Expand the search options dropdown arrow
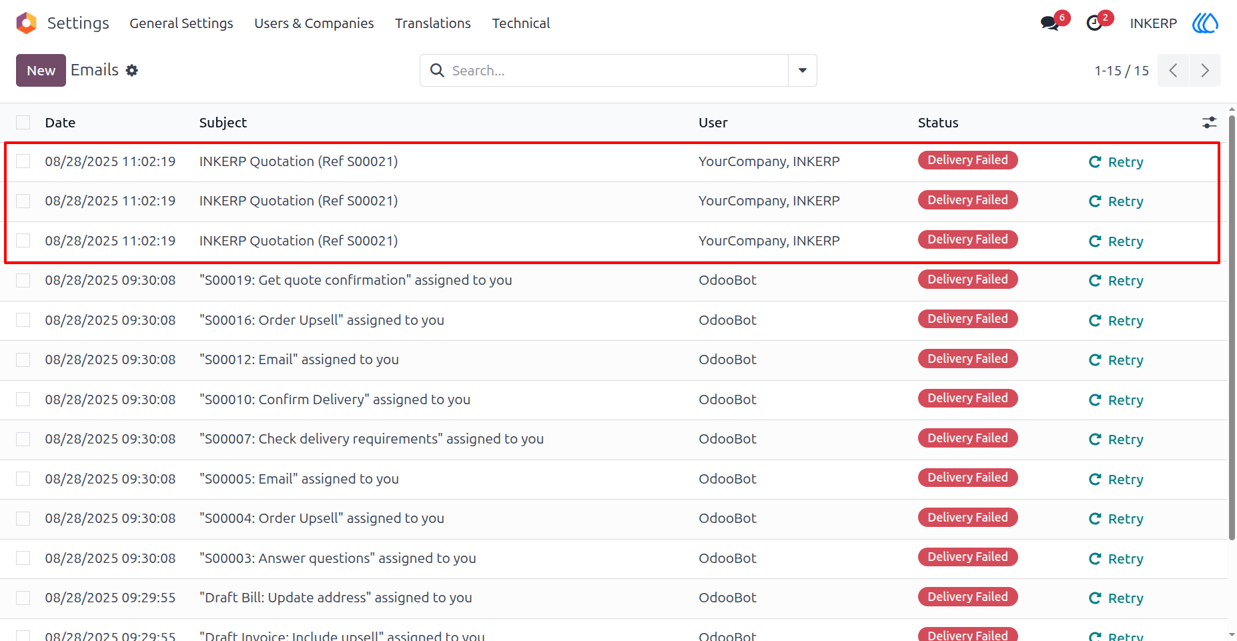This screenshot has width=1237, height=641. 803,71
